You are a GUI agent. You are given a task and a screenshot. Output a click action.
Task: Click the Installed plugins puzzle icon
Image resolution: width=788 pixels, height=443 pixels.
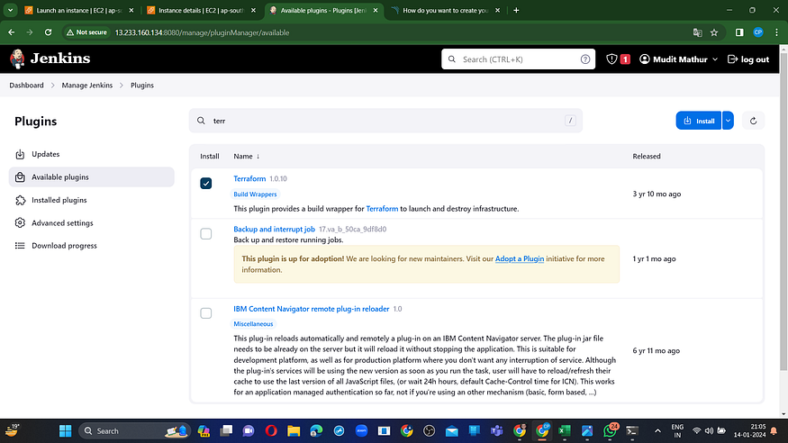[x=20, y=200]
